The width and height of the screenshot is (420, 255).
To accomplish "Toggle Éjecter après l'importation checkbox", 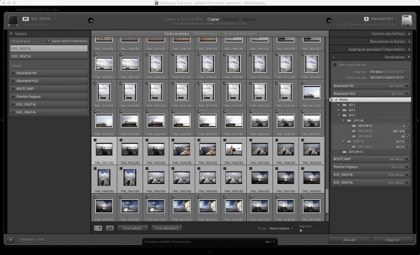I will 49,41.
